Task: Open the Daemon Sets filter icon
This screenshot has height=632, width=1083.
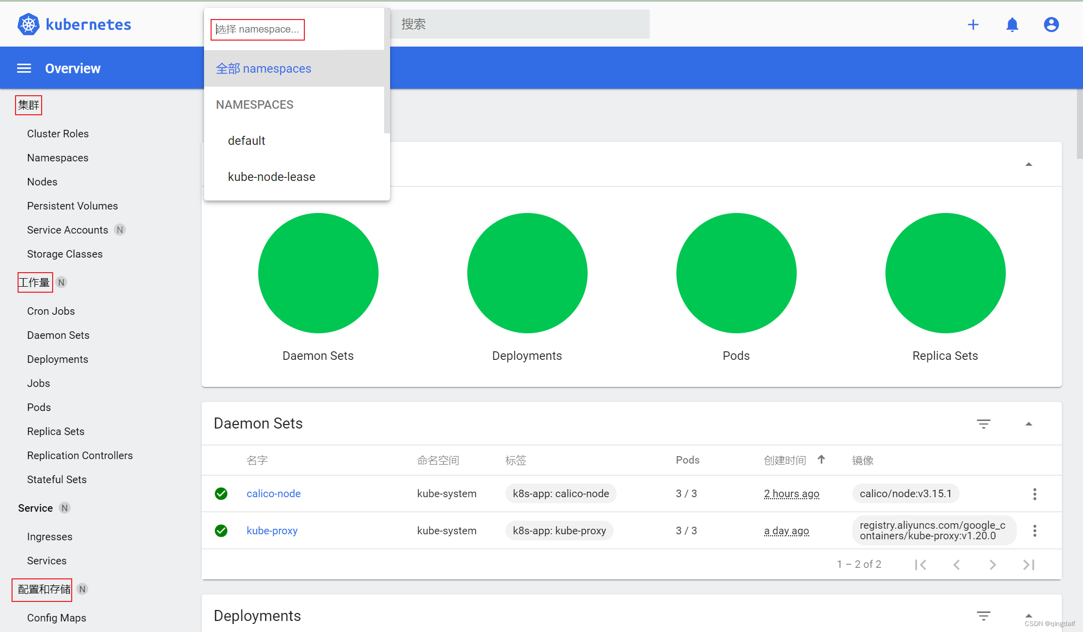Action: point(984,424)
